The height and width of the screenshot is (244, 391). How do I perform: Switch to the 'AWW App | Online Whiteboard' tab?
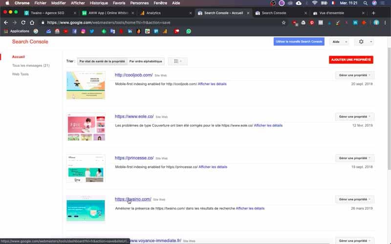pyautogui.click(x=108, y=13)
